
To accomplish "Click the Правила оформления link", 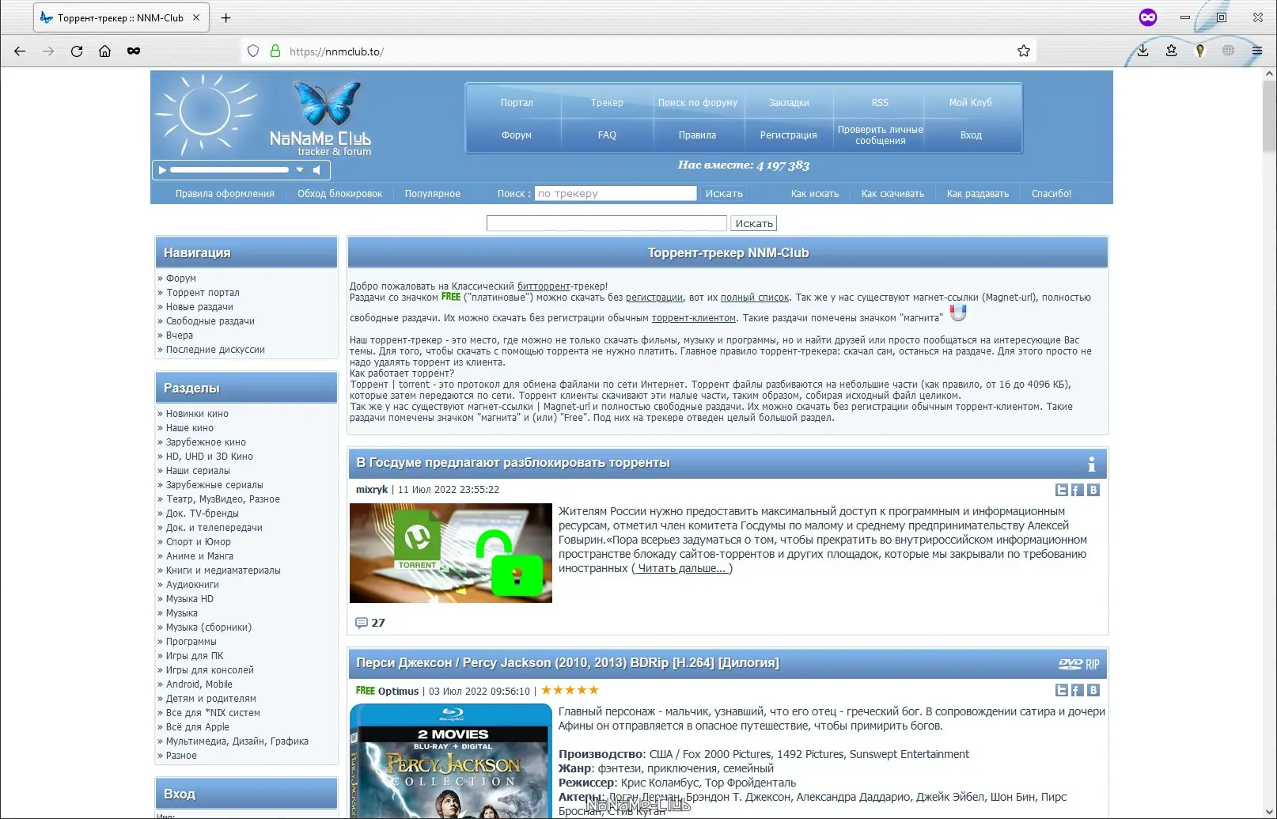I will tap(225, 194).
